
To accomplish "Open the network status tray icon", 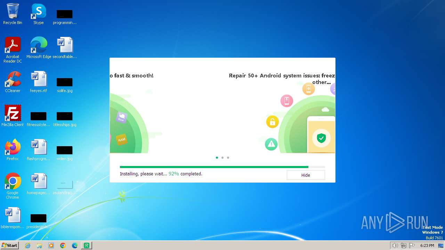I will click(x=403, y=245).
